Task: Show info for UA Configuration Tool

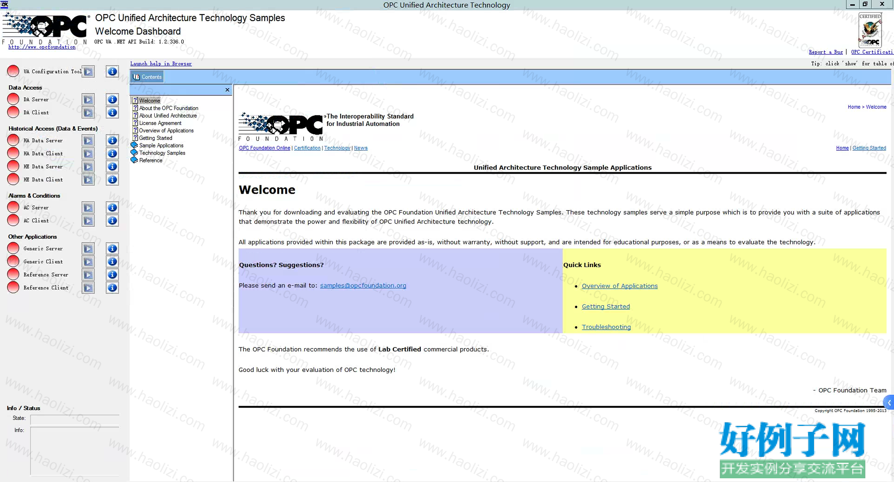Action: pos(112,71)
